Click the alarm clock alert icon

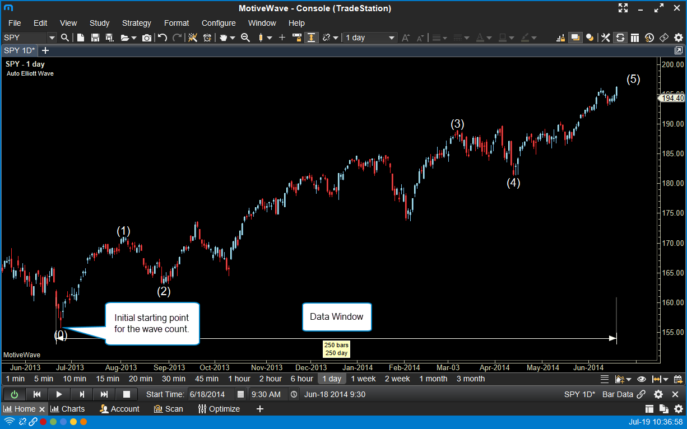(207, 38)
